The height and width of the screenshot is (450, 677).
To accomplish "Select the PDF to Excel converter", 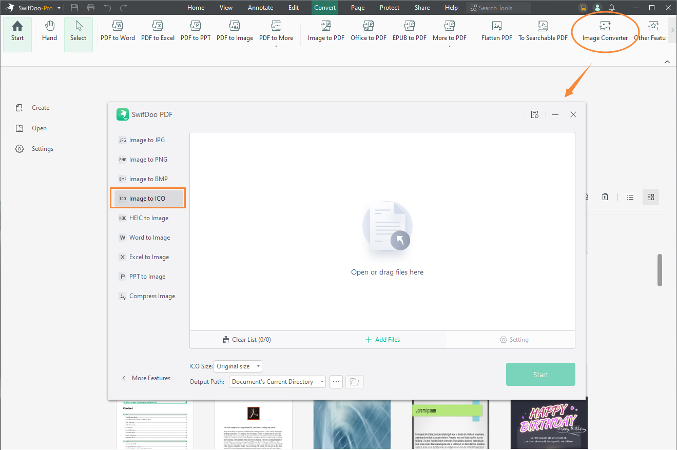I will point(158,31).
